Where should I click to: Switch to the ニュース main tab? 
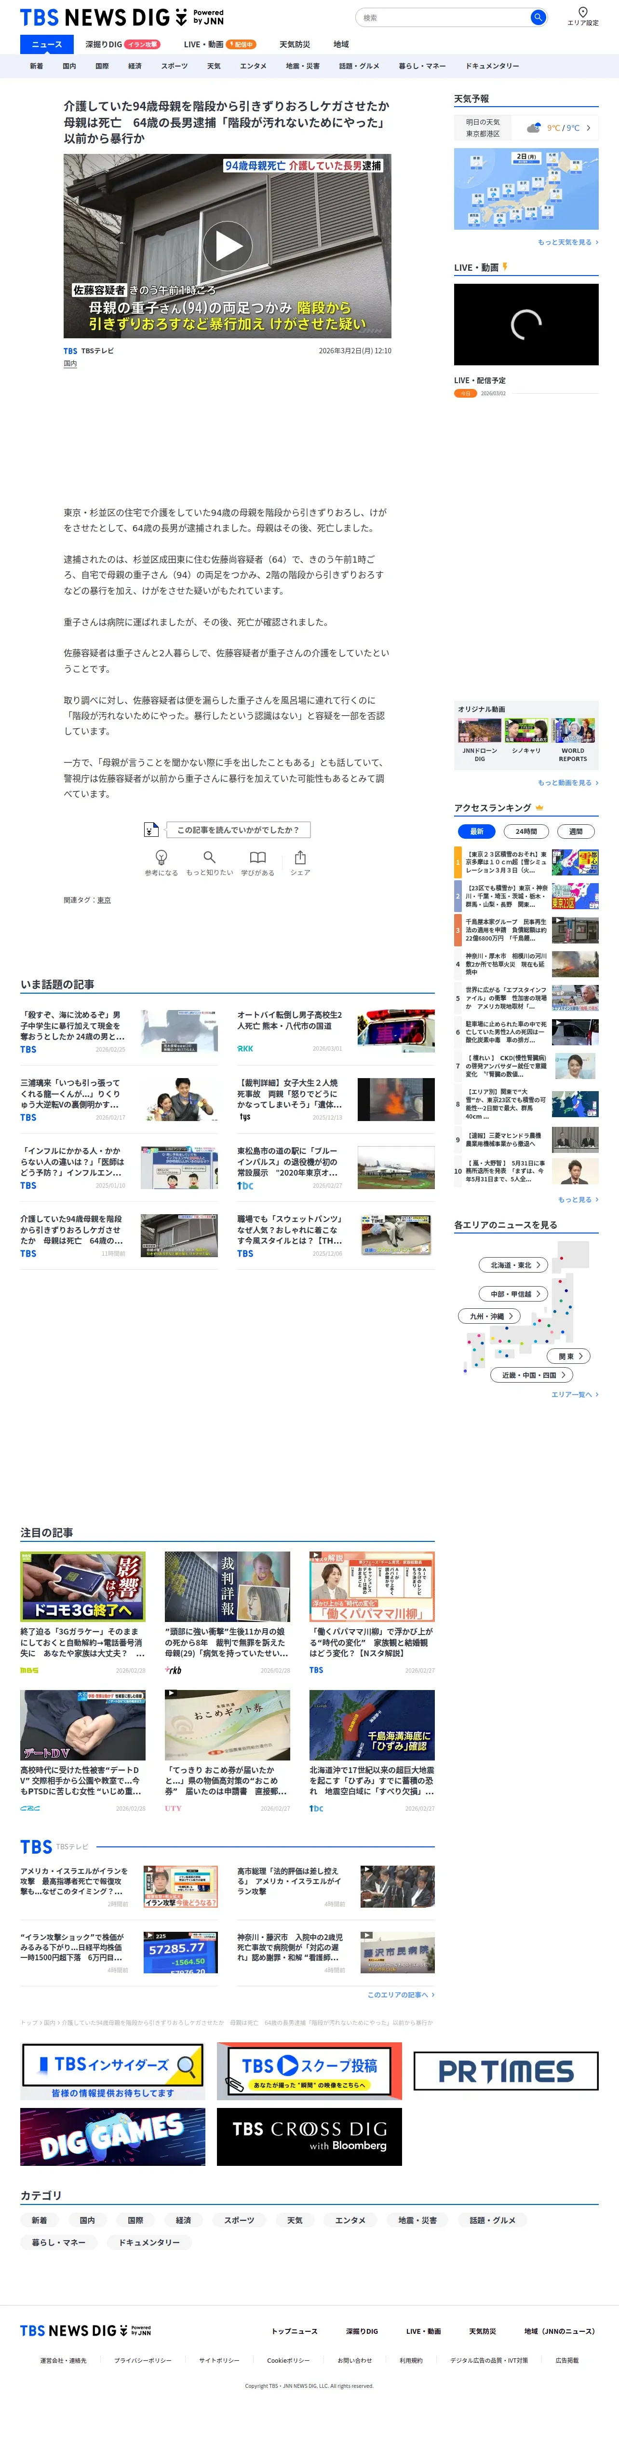(47, 45)
